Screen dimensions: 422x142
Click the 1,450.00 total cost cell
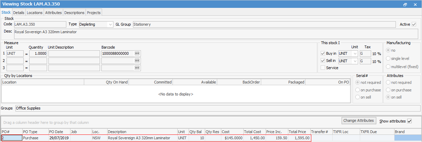coord(254,138)
